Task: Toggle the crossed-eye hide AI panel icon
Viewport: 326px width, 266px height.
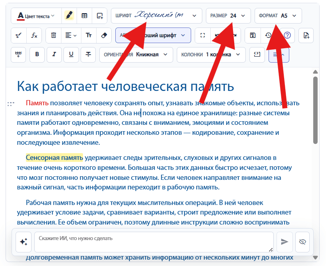Action: click(x=302, y=242)
